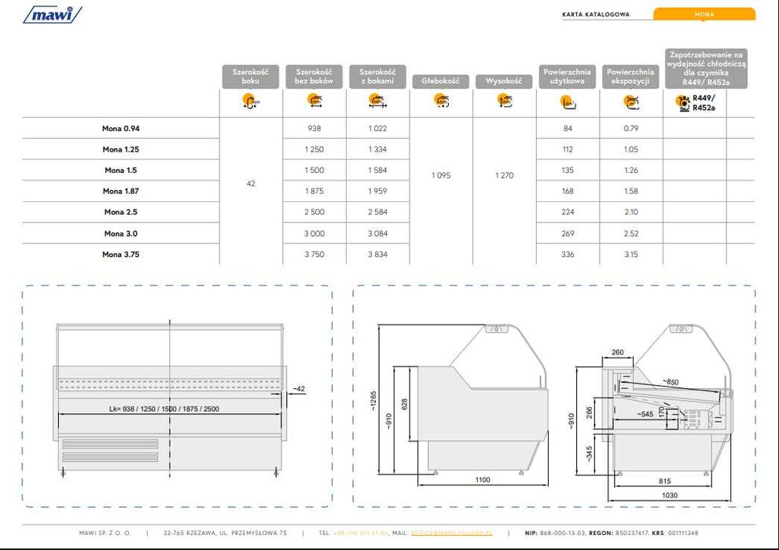Screen dimensions: 779x550
Task: Click the usable surface value 336
Action: 568,255
